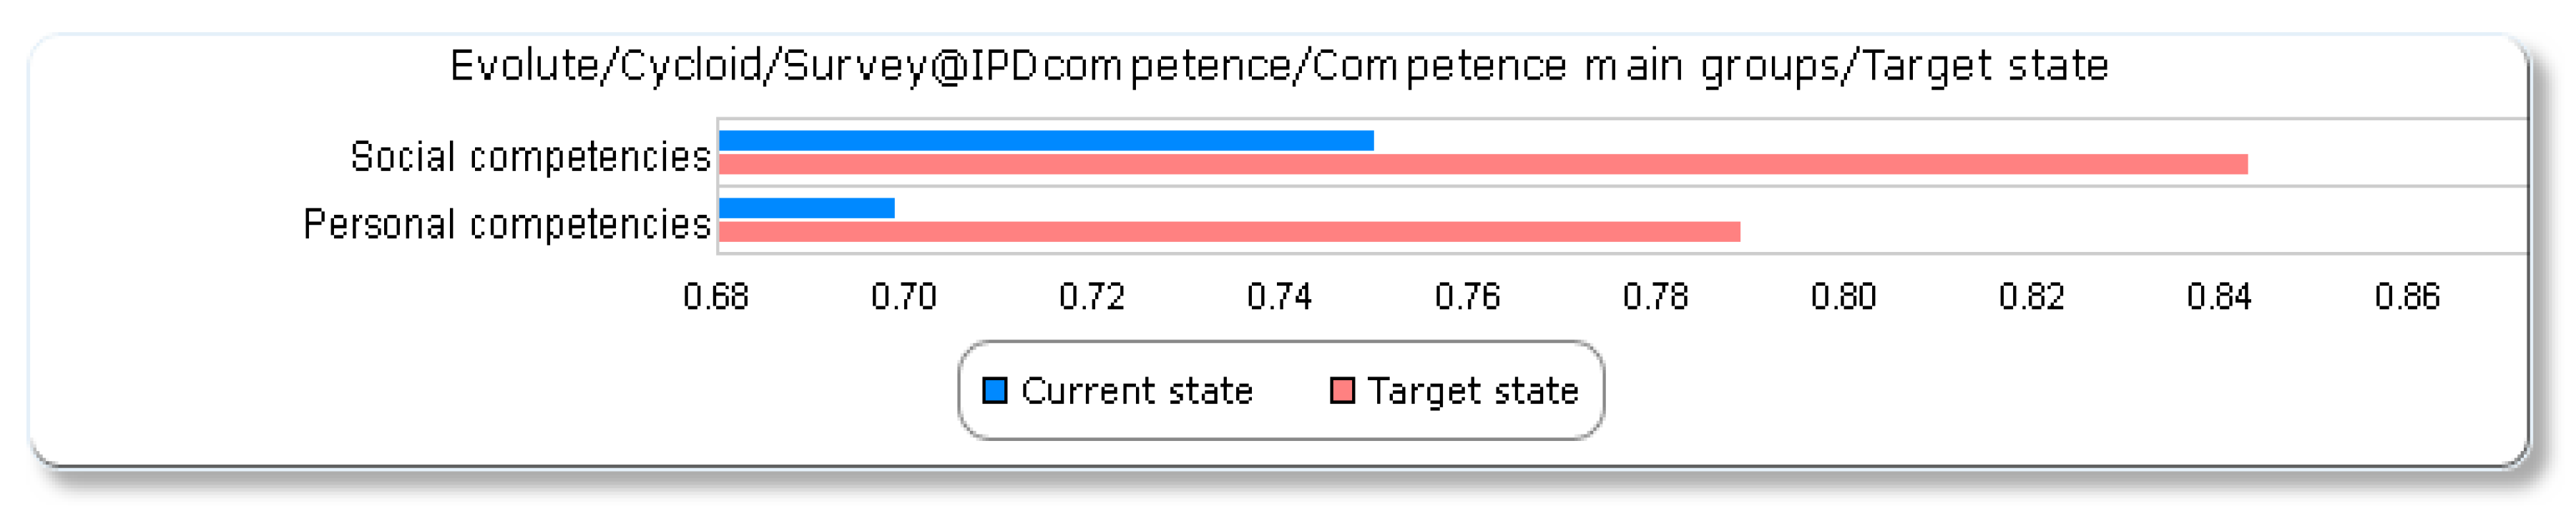Click the Personal competencies axis label
The image size is (2576, 519).
(507, 224)
